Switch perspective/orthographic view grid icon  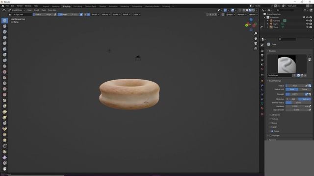pyautogui.click(x=256, y=48)
